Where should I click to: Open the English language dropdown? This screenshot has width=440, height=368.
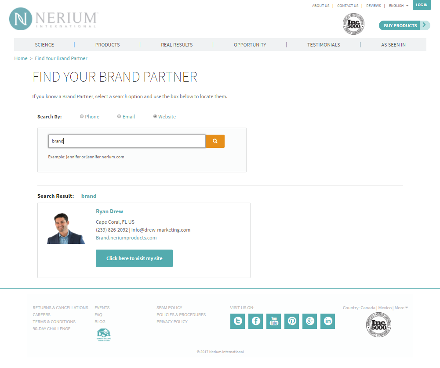398,6
